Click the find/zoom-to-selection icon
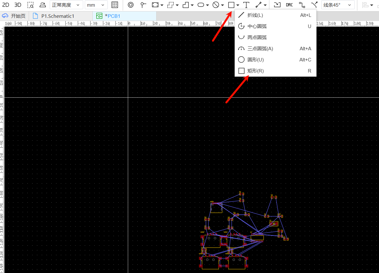 (31, 5)
